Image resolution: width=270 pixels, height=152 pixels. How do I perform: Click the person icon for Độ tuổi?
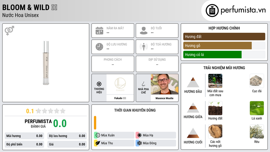(144, 31)
